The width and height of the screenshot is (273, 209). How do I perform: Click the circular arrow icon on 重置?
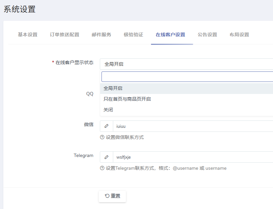point(107,196)
